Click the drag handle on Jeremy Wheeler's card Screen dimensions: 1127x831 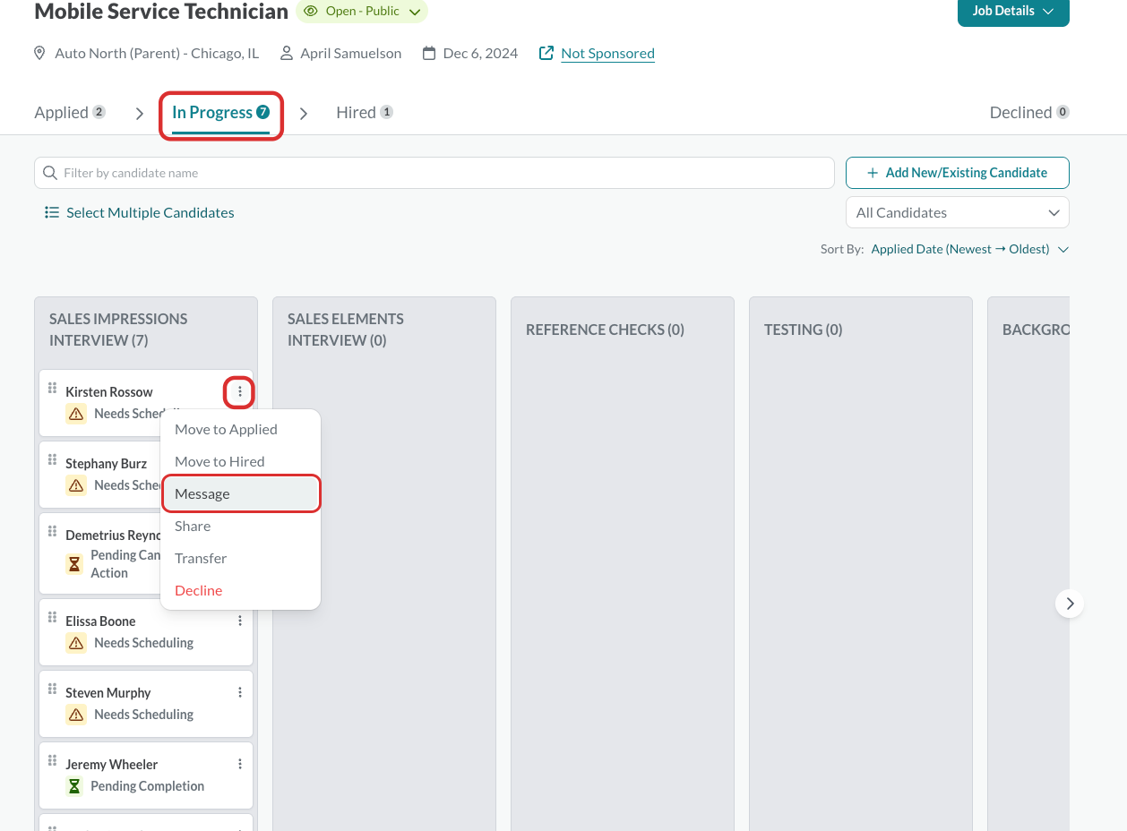tap(52, 760)
